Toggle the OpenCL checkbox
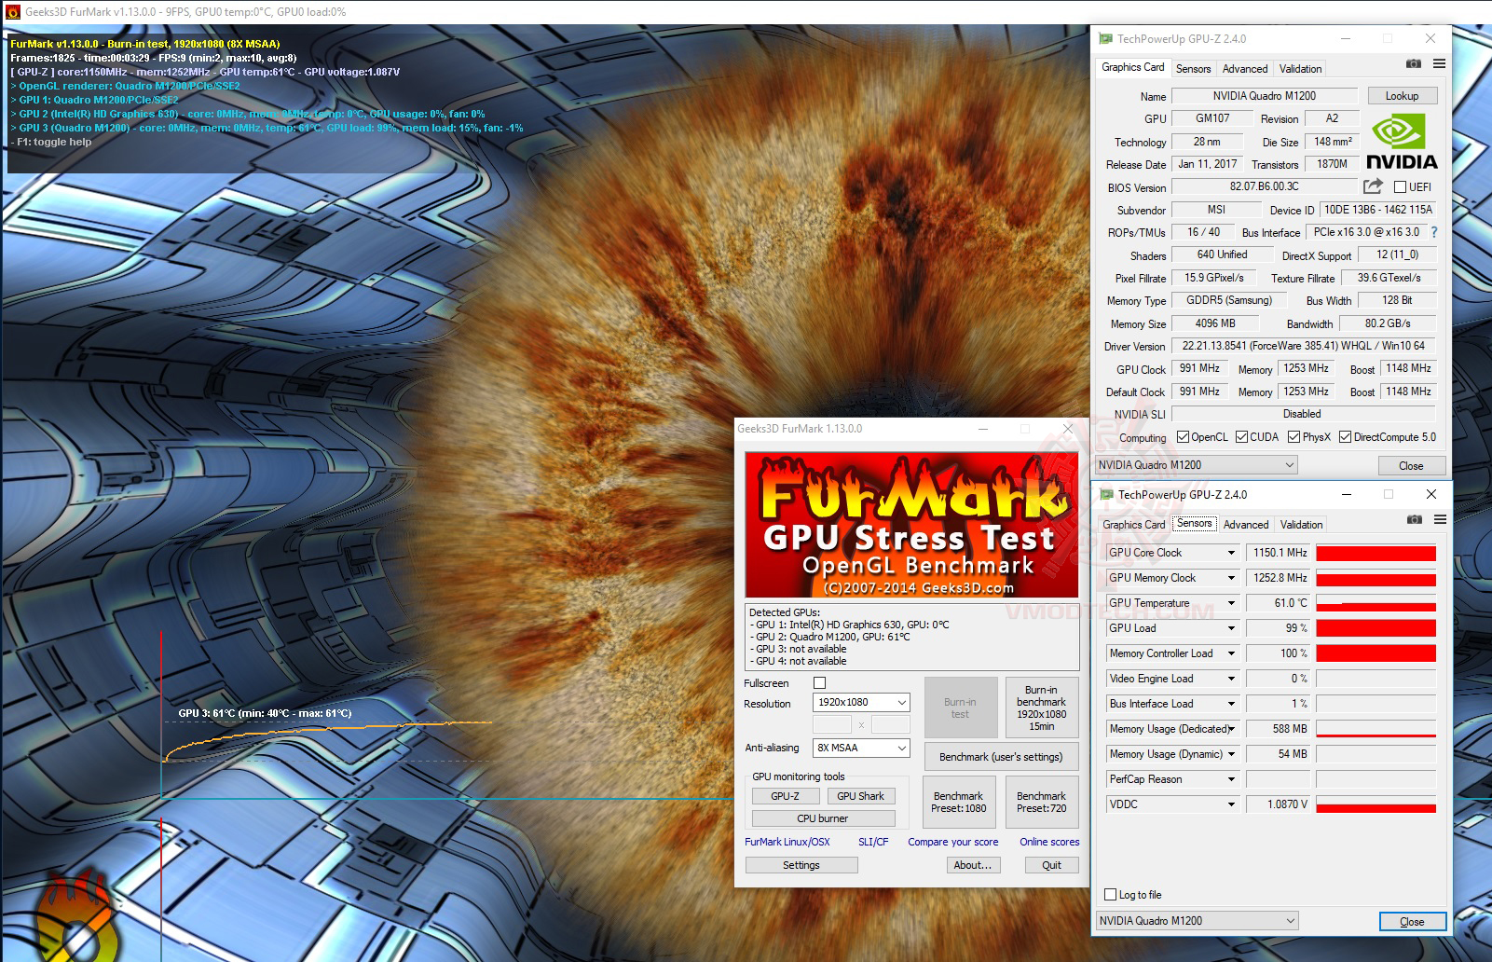 point(1183,436)
